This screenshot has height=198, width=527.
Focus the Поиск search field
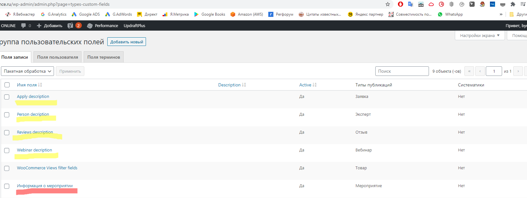point(402,71)
